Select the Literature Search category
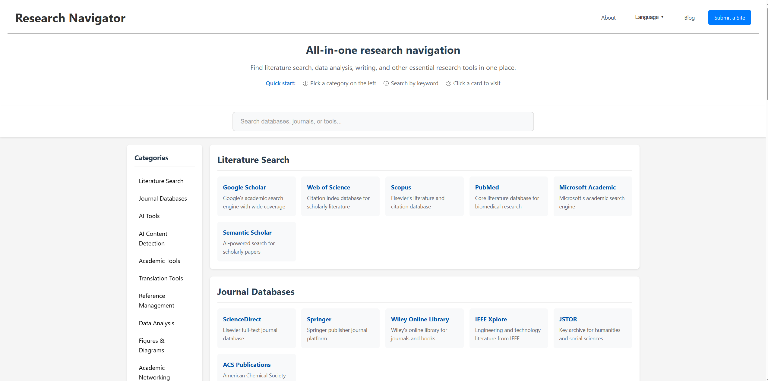Image resolution: width=768 pixels, height=381 pixels. point(161,181)
